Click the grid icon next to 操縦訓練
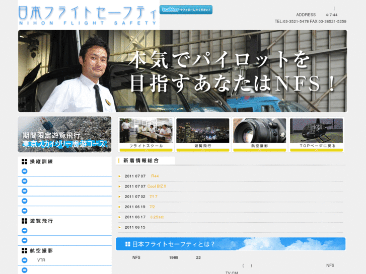Image resolution: width=366 pixels, height=274 pixels. pos(25,161)
